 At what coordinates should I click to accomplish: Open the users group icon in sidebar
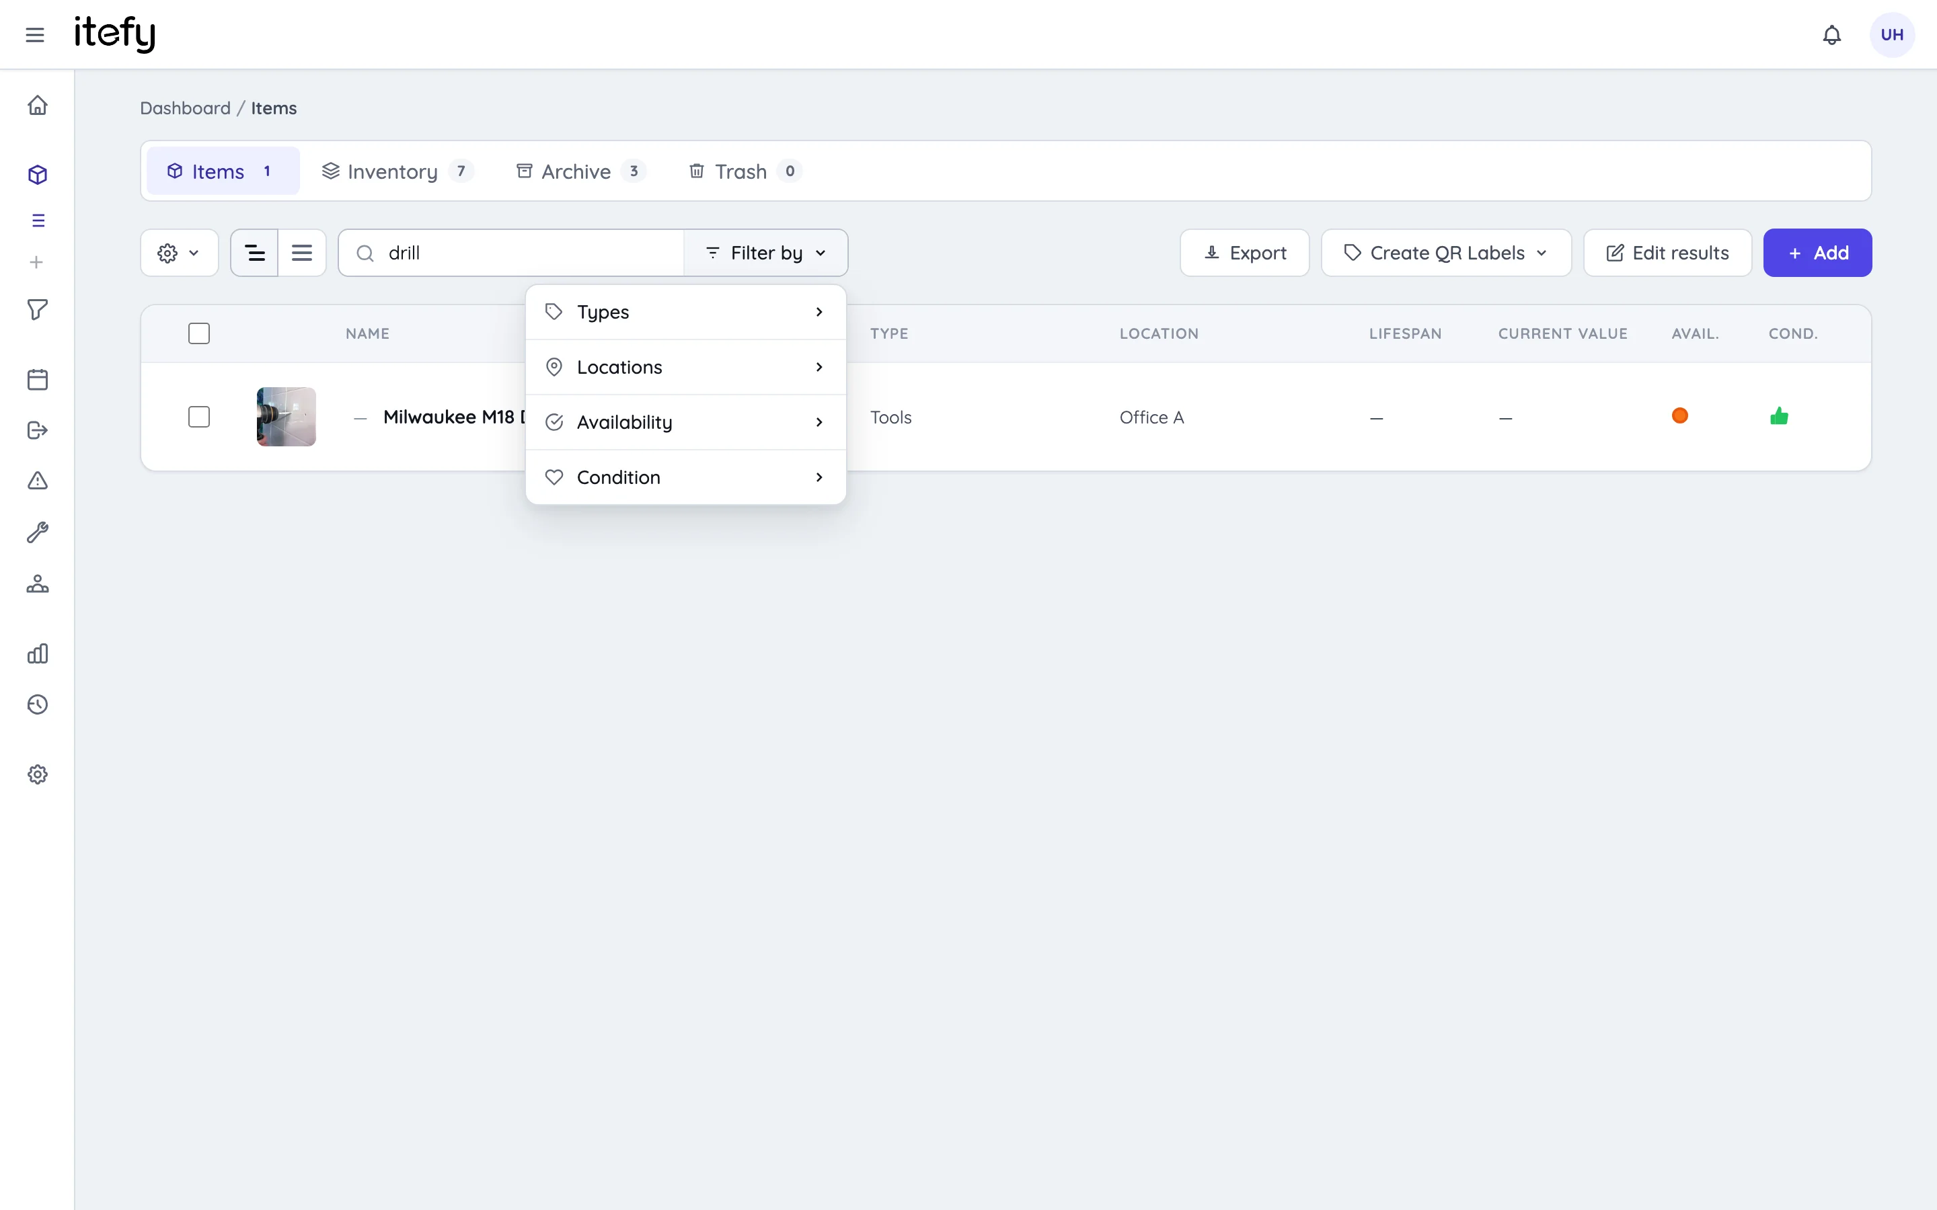tap(38, 584)
